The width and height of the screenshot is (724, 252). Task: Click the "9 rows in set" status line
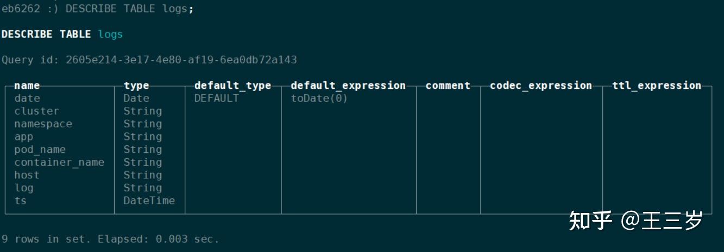pos(110,239)
